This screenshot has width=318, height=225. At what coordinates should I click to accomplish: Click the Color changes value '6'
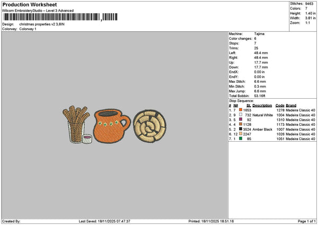tap(255, 39)
